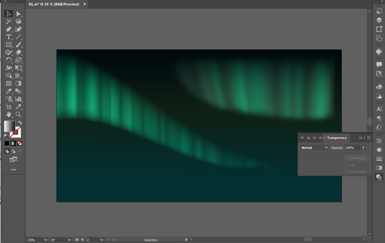The height and width of the screenshot is (243, 385).
Task: Select the Rectangle tool
Action: 9,45
